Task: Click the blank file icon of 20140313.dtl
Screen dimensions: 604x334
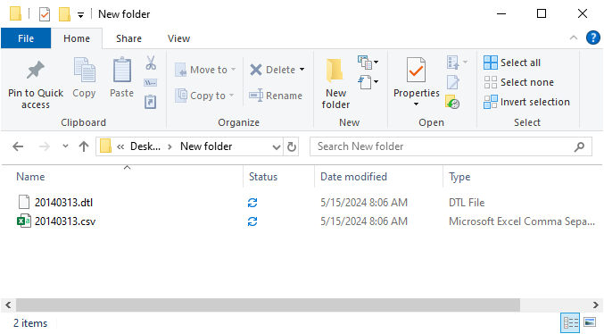Action: coord(24,202)
